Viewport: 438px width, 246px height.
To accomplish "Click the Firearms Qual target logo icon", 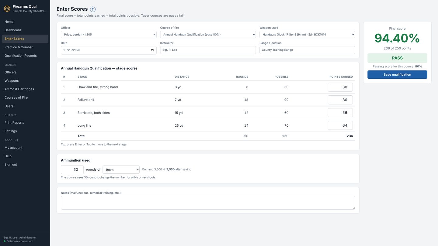I will click(7, 9).
